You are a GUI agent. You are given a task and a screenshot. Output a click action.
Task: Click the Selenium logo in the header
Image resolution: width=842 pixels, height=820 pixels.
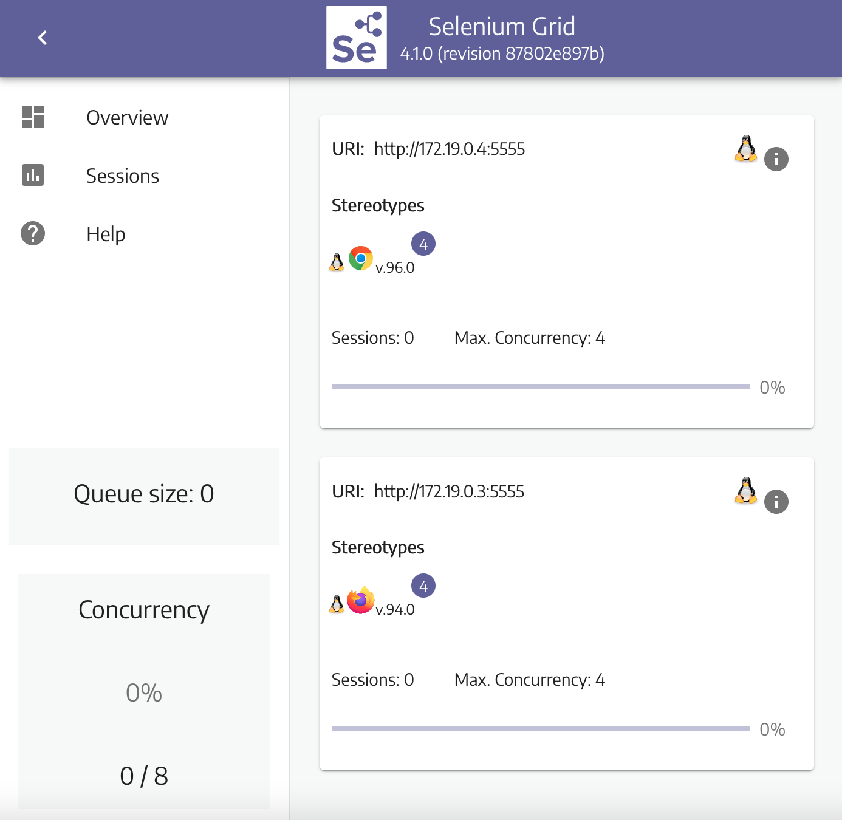click(x=356, y=38)
